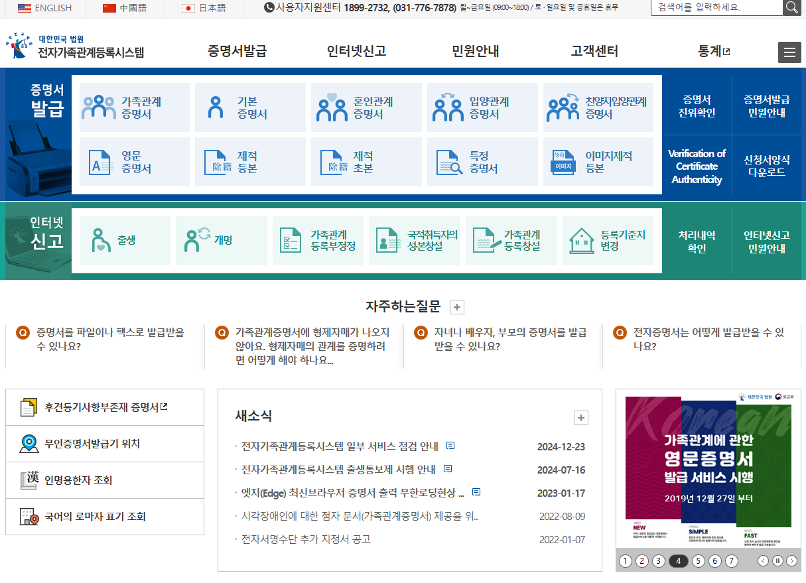Open FAQ about 파일이나 팩스로 발급
The image size is (806, 583).
111,339
